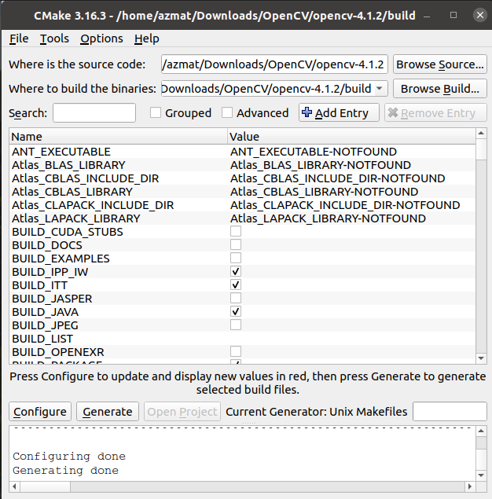Click the Generate button
The image size is (492, 499).
pos(108,412)
